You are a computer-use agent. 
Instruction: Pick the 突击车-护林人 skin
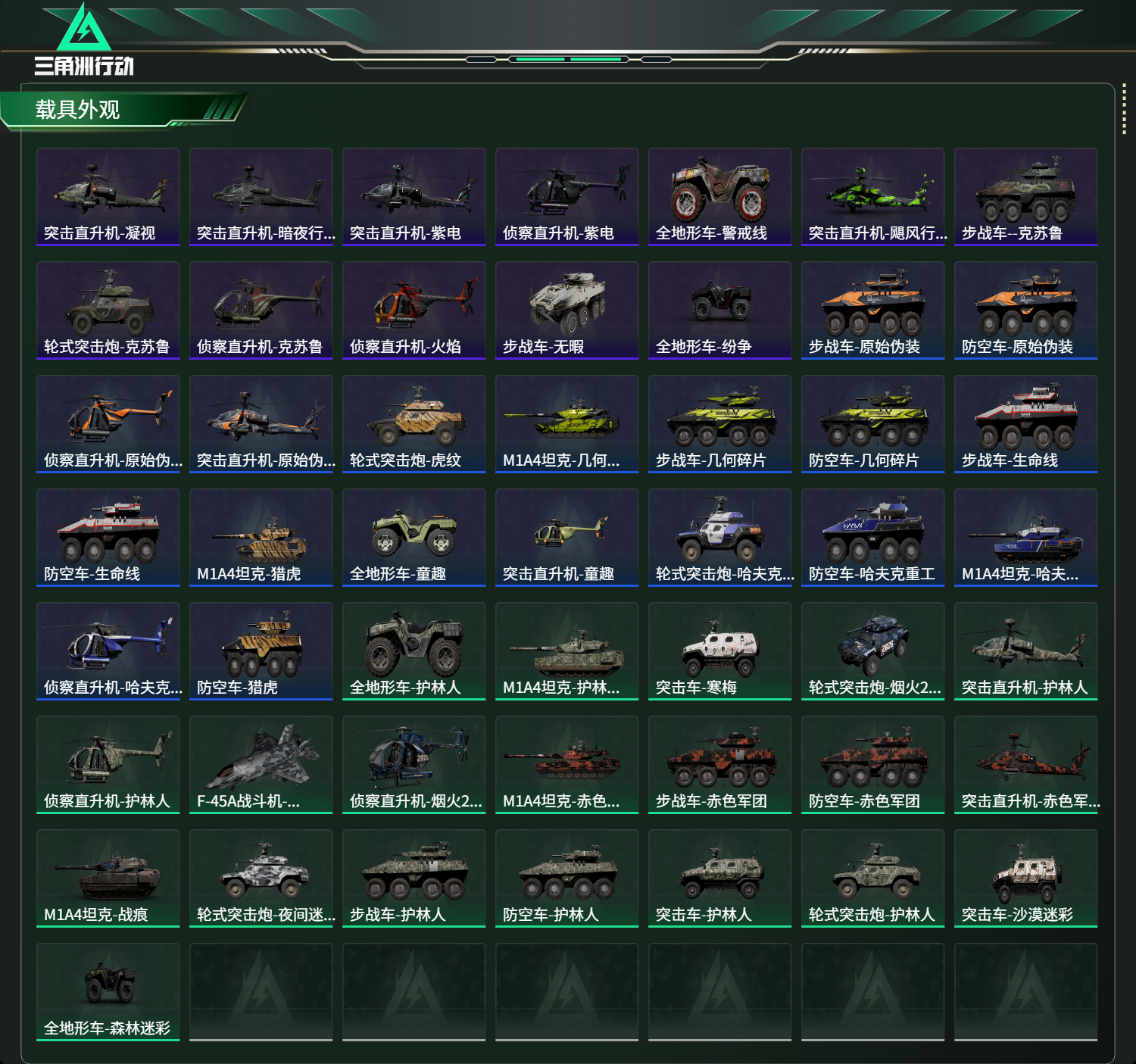720,878
